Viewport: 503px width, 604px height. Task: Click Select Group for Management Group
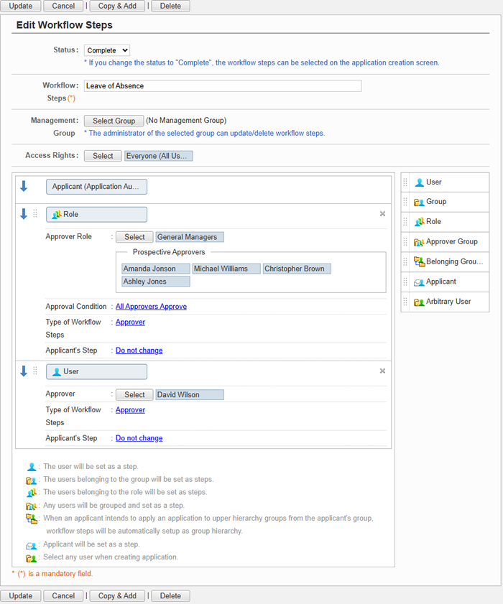point(114,121)
